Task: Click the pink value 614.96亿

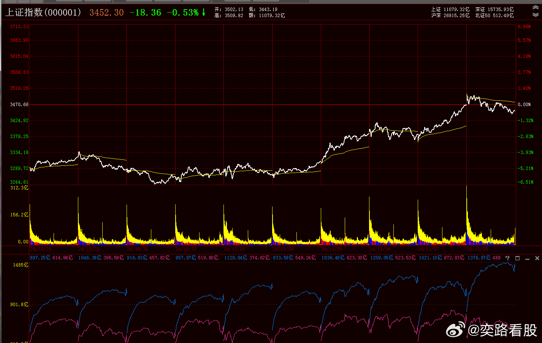Action: point(63,258)
